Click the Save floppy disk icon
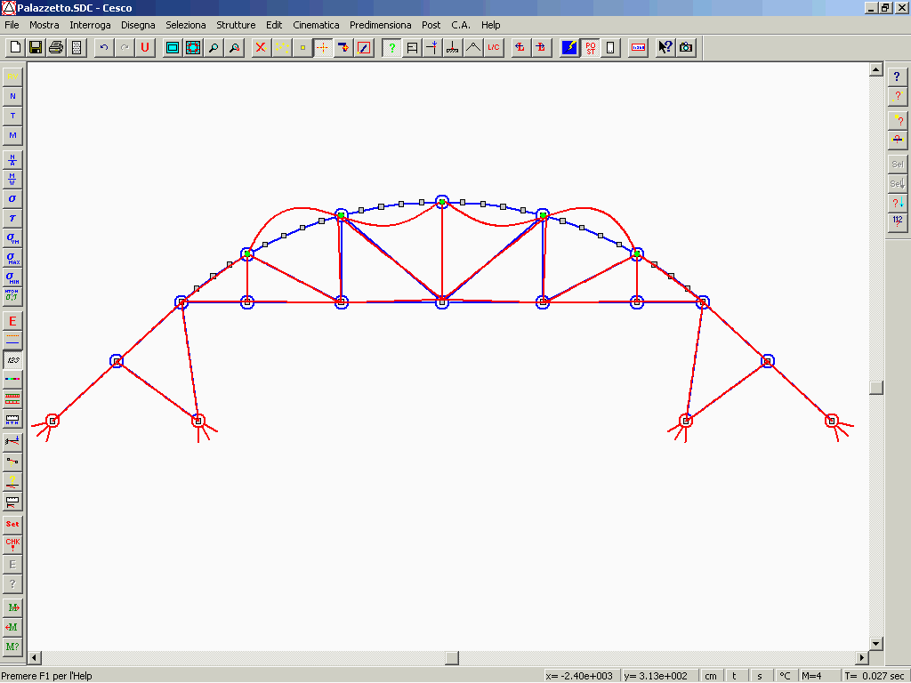 click(36, 48)
